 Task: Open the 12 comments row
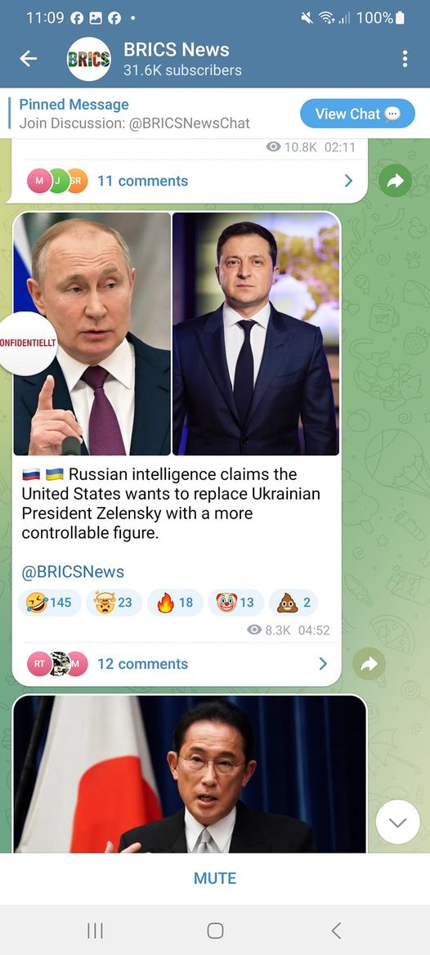[x=177, y=664]
